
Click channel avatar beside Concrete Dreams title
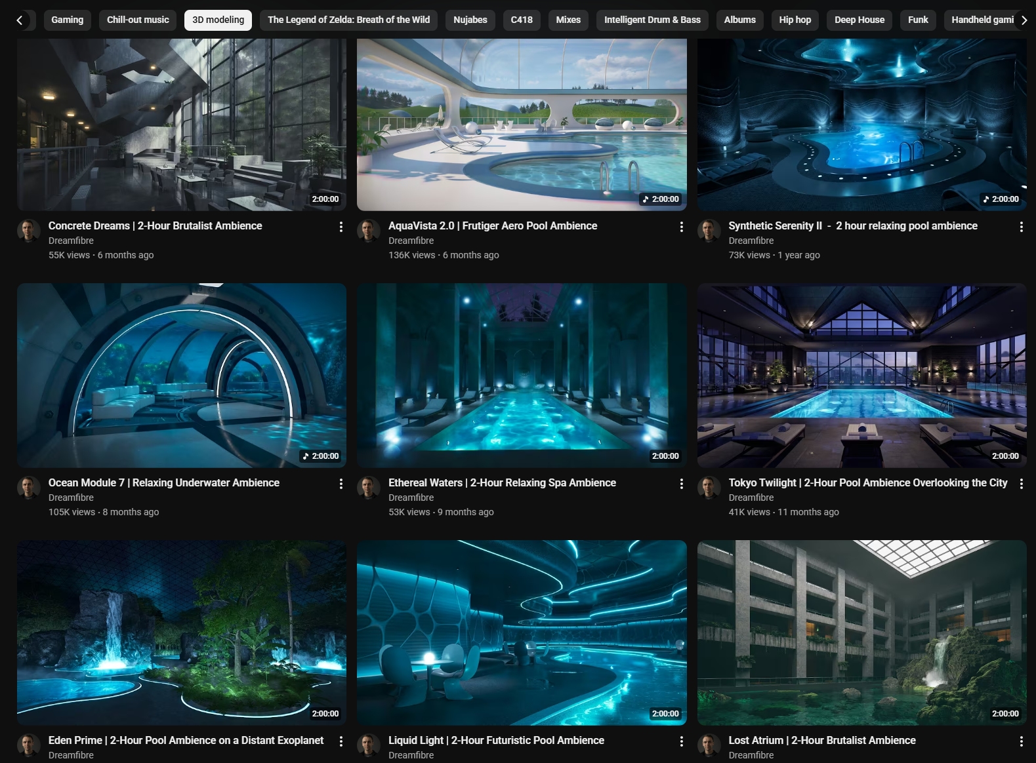[x=28, y=231]
